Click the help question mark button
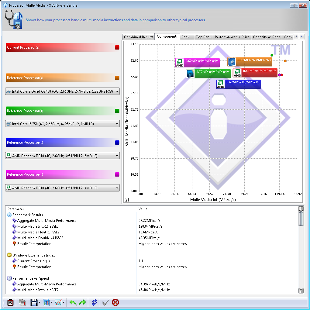 (294, 5)
